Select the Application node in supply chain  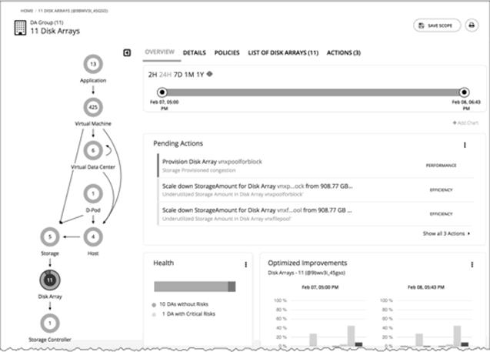[x=93, y=64]
